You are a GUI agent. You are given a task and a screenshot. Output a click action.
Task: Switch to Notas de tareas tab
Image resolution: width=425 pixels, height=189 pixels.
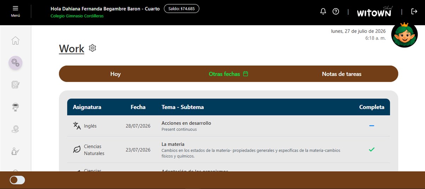tap(342, 74)
